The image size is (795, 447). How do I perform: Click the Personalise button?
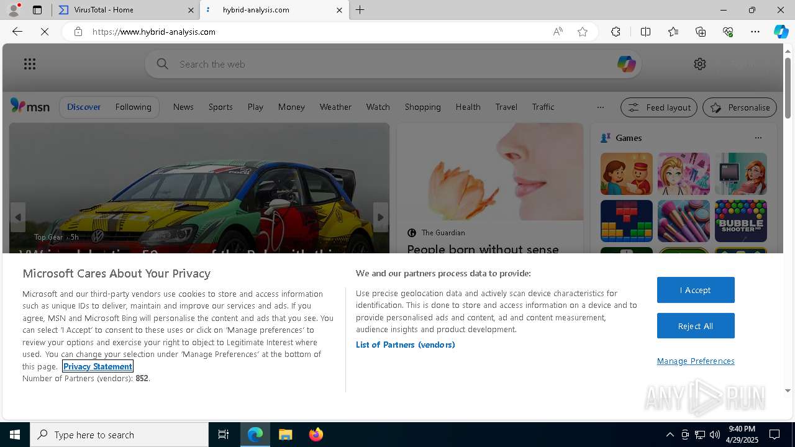coord(740,107)
